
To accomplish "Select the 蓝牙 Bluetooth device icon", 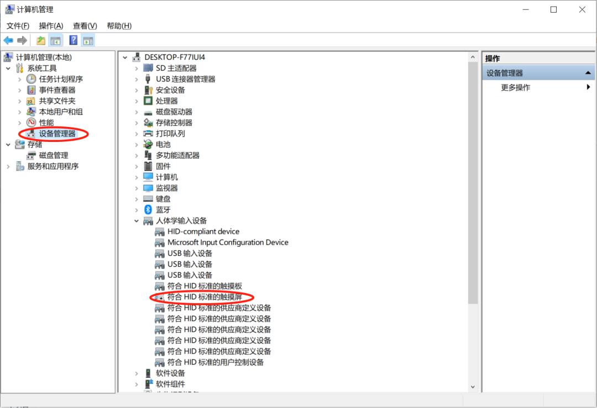I will click(x=147, y=209).
